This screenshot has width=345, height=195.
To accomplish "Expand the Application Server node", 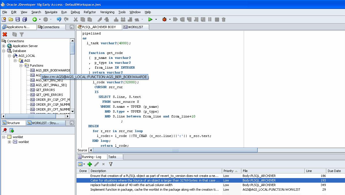I will click(x=4, y=46).
